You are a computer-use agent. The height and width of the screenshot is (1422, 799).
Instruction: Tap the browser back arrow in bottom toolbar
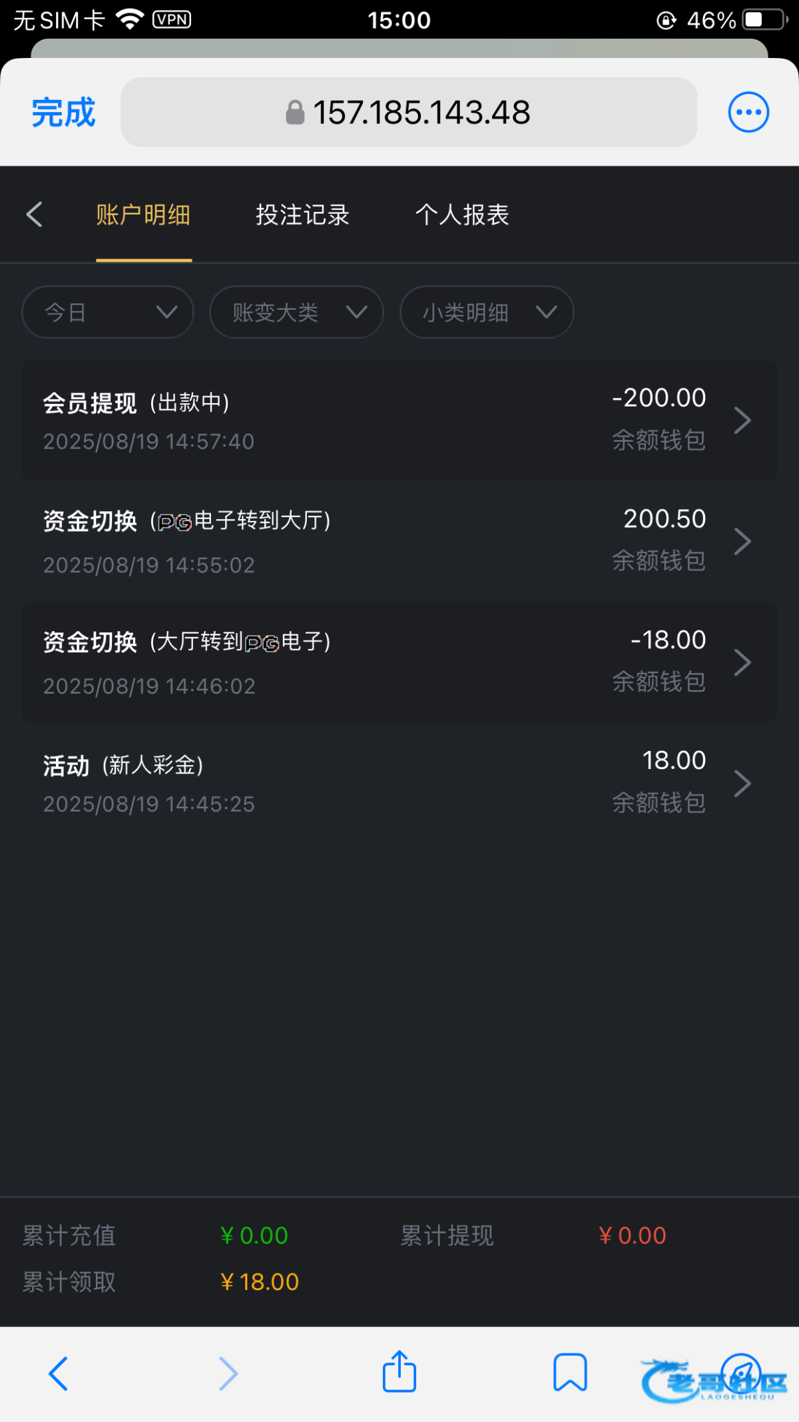click(x=59, y=1373)
